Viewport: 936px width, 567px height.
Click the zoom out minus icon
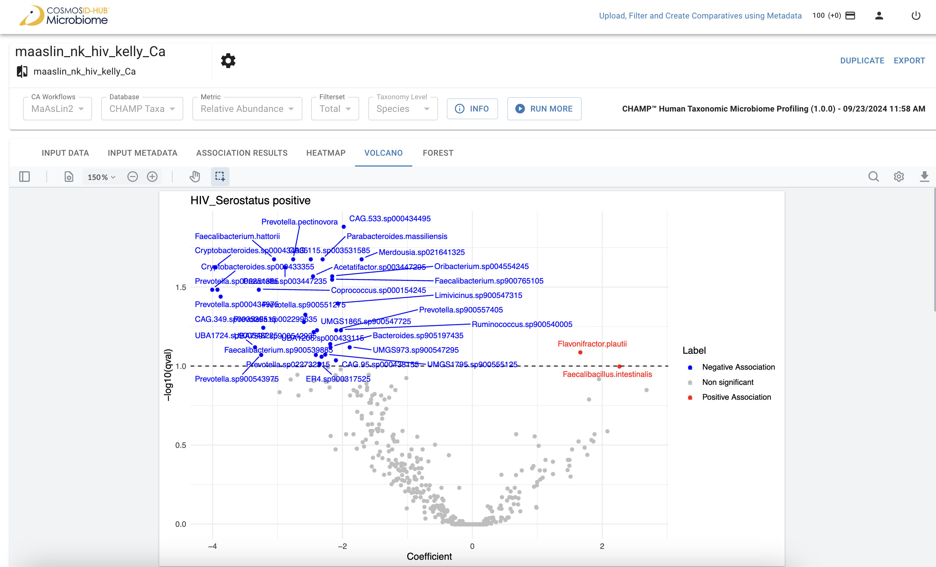point(132,177)
